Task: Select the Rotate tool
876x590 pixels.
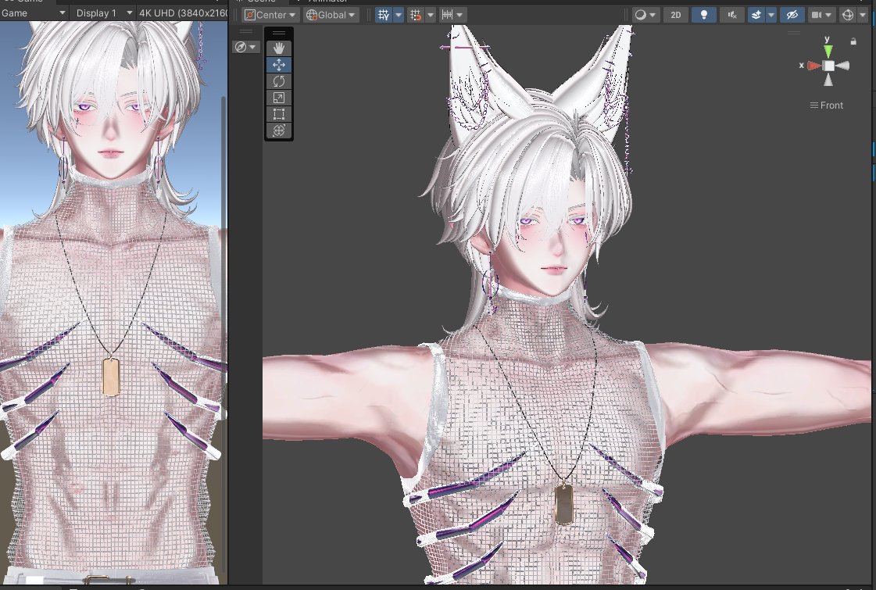Action: pyautogui.click(x=279, y=81)
